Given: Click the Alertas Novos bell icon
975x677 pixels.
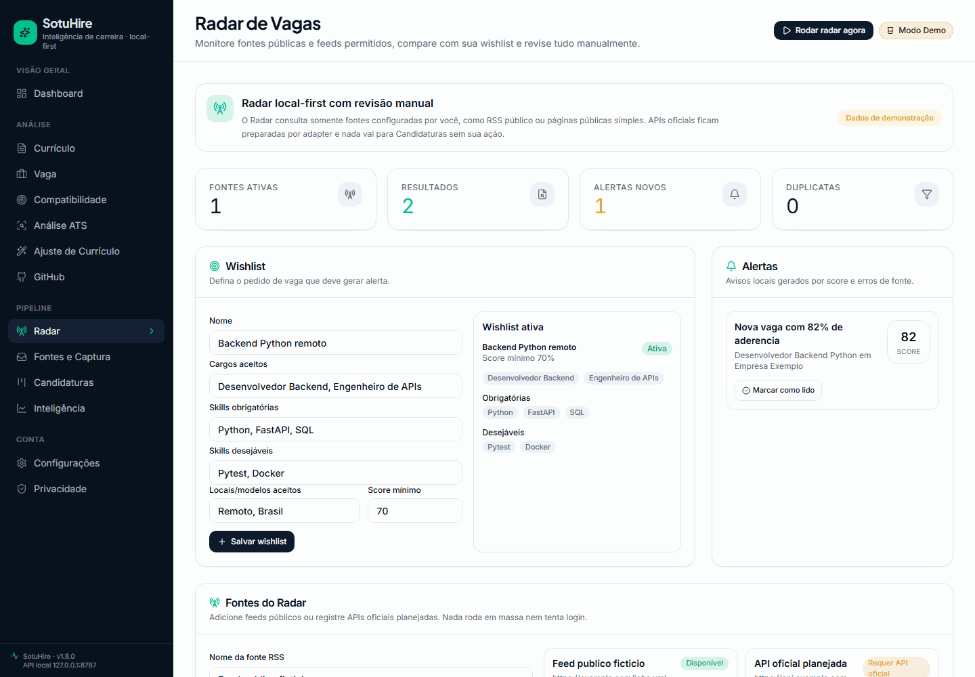Looking at the screenshot, I should [735, 194].
